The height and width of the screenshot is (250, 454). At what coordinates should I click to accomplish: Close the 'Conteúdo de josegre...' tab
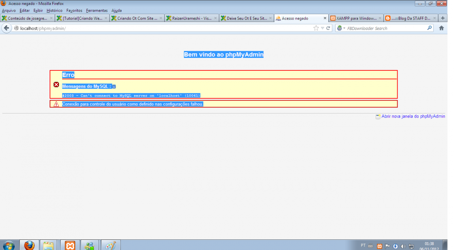coord(51,18)
